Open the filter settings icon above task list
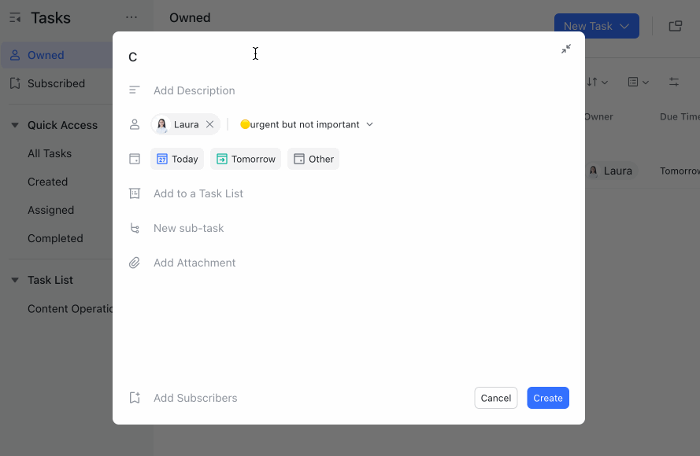700x456 pixels. click(x=675, y=81)
